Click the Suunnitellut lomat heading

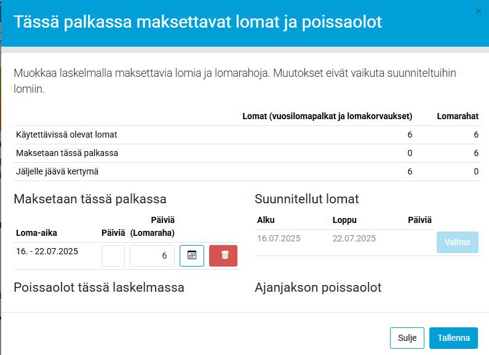(x=306, y=199)
